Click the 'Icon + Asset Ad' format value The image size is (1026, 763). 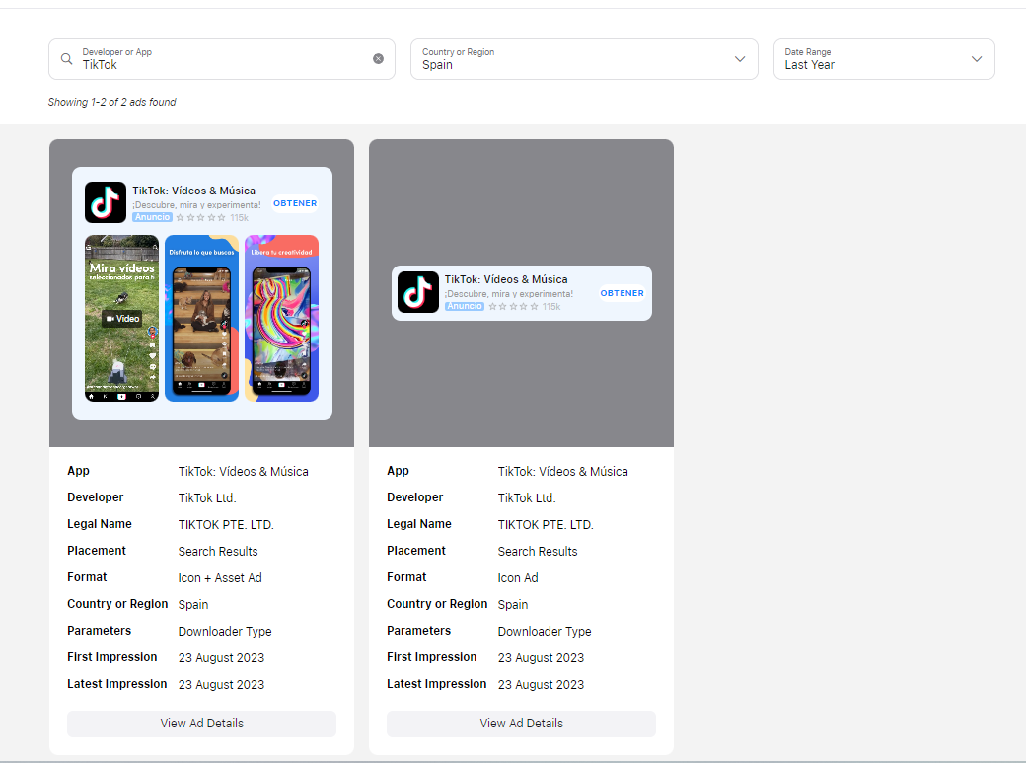click(x=220, y=578)
